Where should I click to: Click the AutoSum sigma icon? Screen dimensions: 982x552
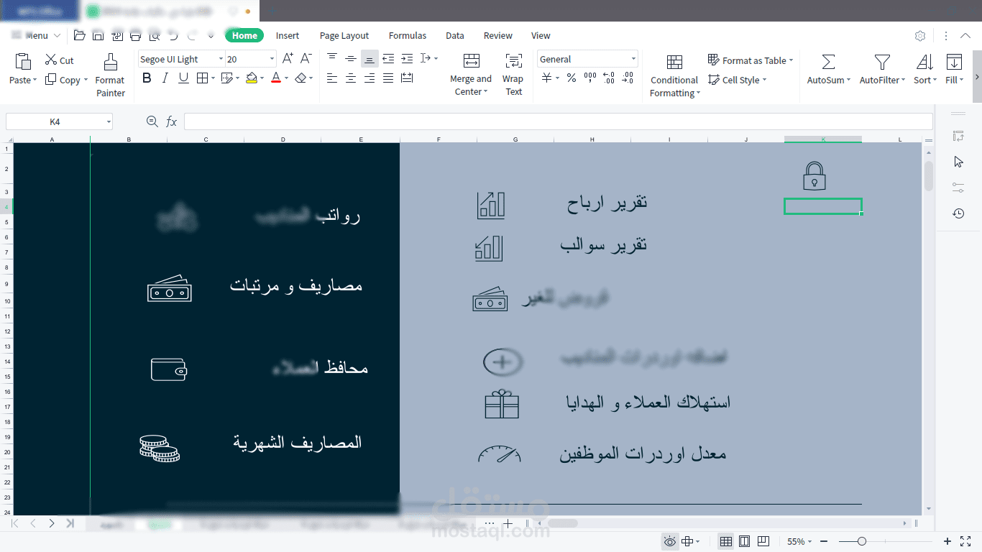(x=828, y=62)
